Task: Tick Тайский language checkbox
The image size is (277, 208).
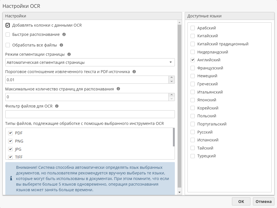Action: point(193,148)
